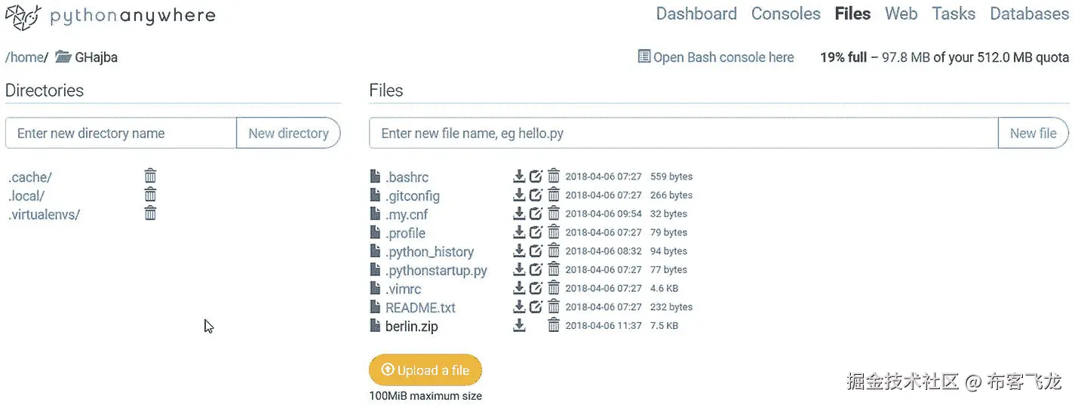Image resolution: width=1075 pixels, height=405 pixels.
Task: Open the .local directory
Action: [x=26, y=196]
